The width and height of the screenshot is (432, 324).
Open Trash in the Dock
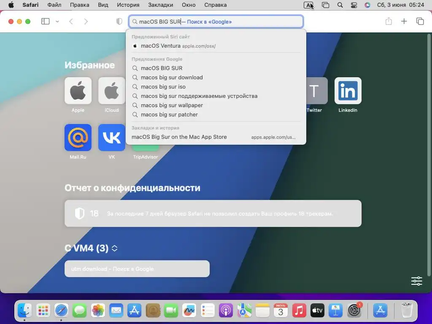pos(407,310)
